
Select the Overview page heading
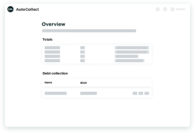[53, 24]
